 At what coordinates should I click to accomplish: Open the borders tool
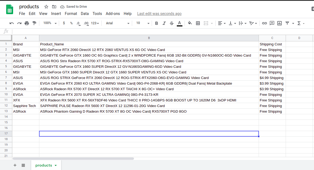coord(198,23)
